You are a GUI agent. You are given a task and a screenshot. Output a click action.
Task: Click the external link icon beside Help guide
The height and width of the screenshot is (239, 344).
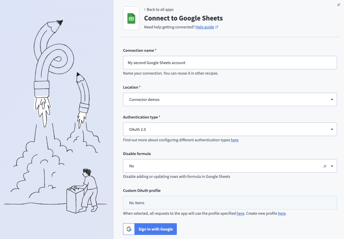click(216, 27)
